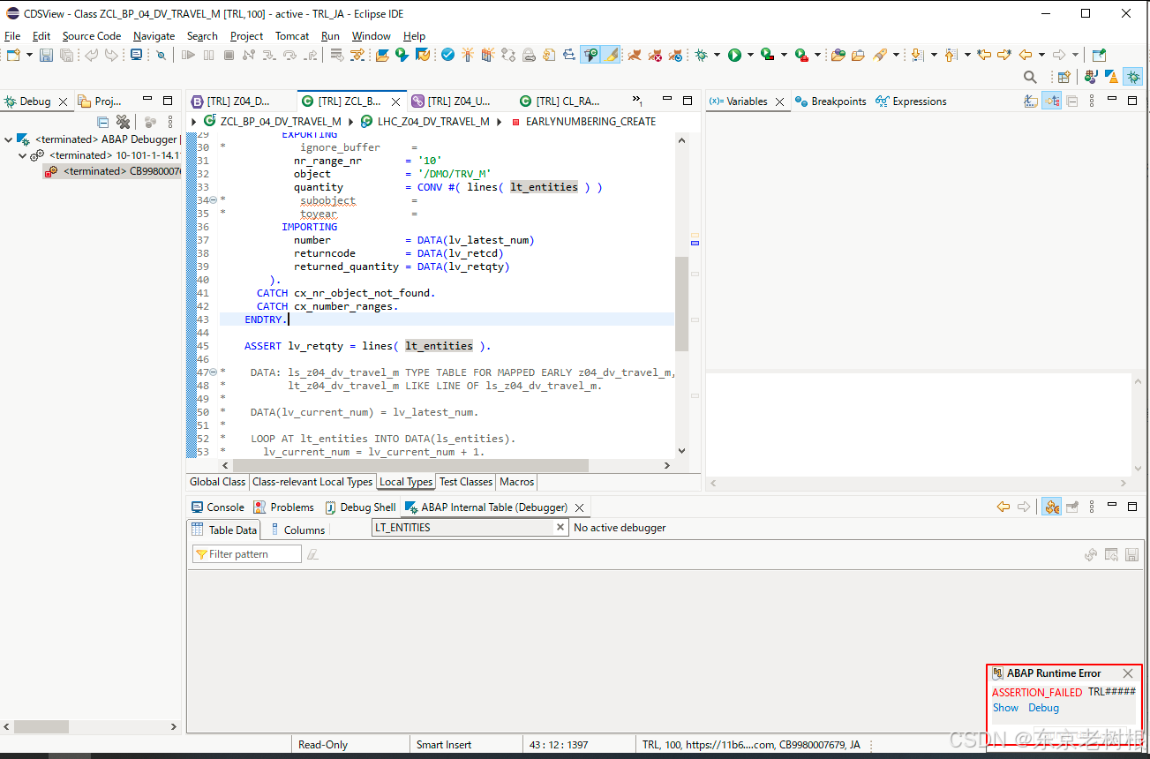This screenshot has width=1150, height=759.
Task: Show the hidden editor tabs list chevron
Action: (637, 101)
